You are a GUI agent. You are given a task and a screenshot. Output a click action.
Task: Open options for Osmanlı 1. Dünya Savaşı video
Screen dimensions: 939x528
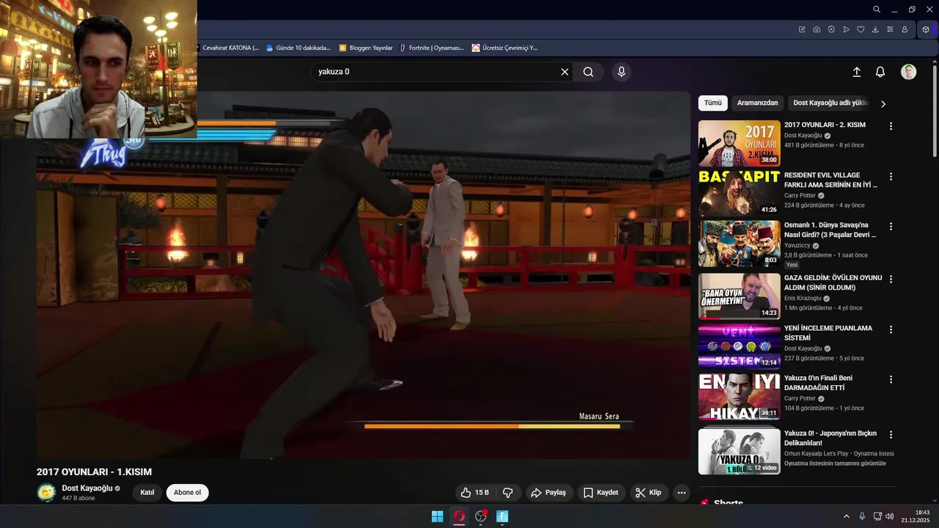pos(891,227)
